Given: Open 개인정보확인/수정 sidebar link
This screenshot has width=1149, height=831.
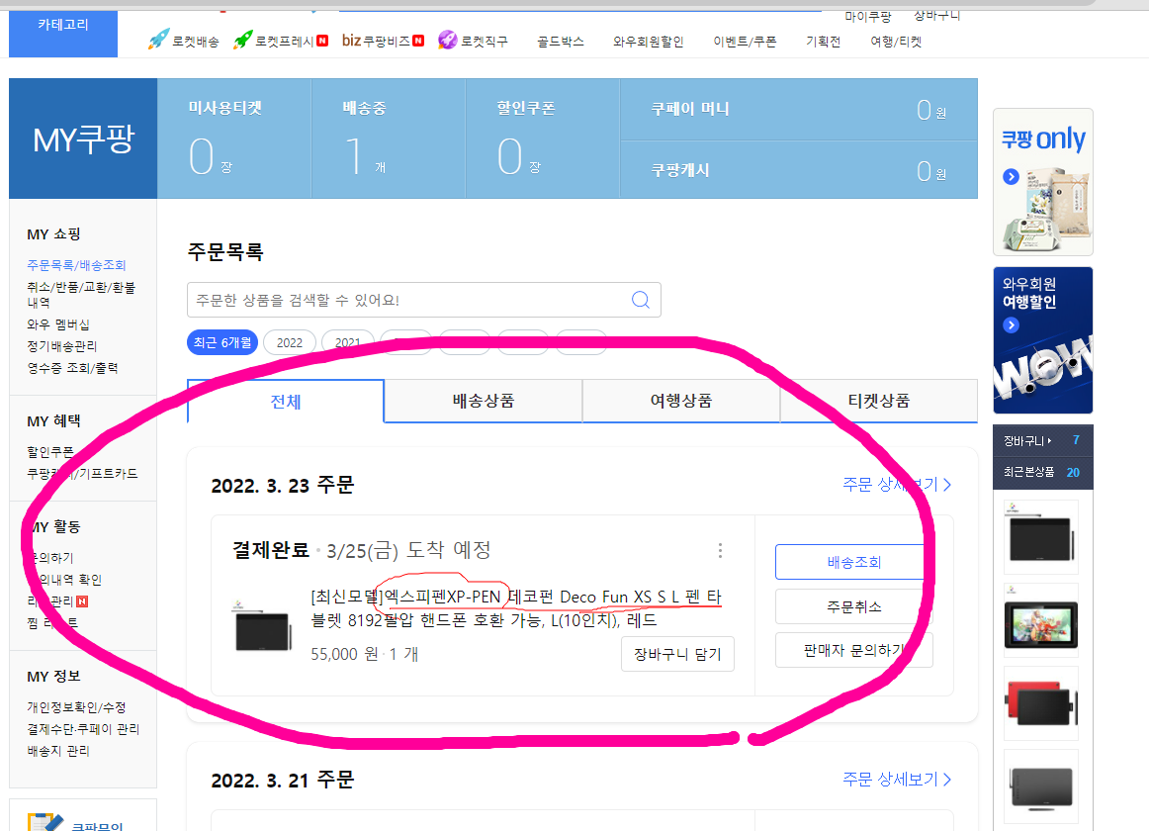Looking at the screenshot, I should coord(76,707).
